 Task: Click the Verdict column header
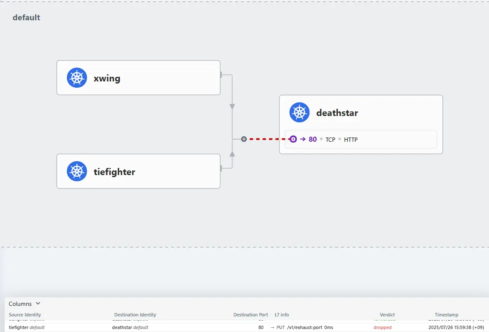pyautogui.click(x=387, y=315)
